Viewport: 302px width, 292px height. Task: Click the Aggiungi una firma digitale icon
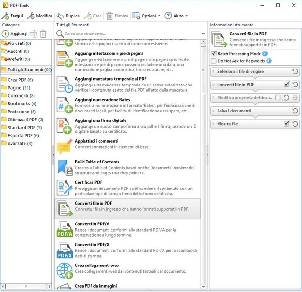[x=65, y=126]
